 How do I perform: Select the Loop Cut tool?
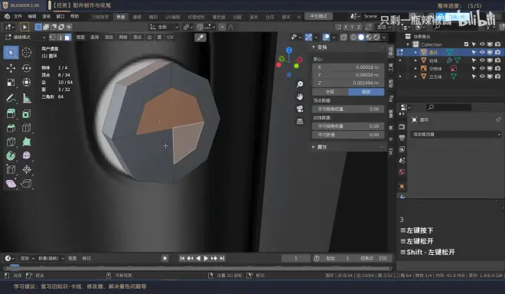(27, 128)
